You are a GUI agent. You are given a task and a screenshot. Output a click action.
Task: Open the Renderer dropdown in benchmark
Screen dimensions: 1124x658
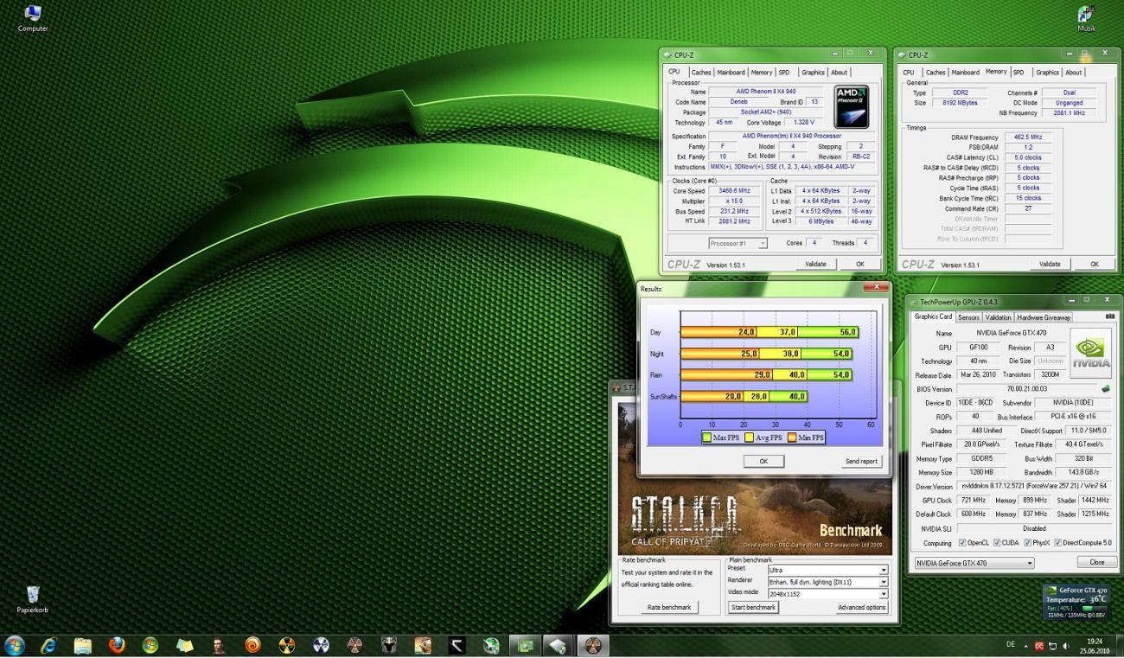(827, 582)
